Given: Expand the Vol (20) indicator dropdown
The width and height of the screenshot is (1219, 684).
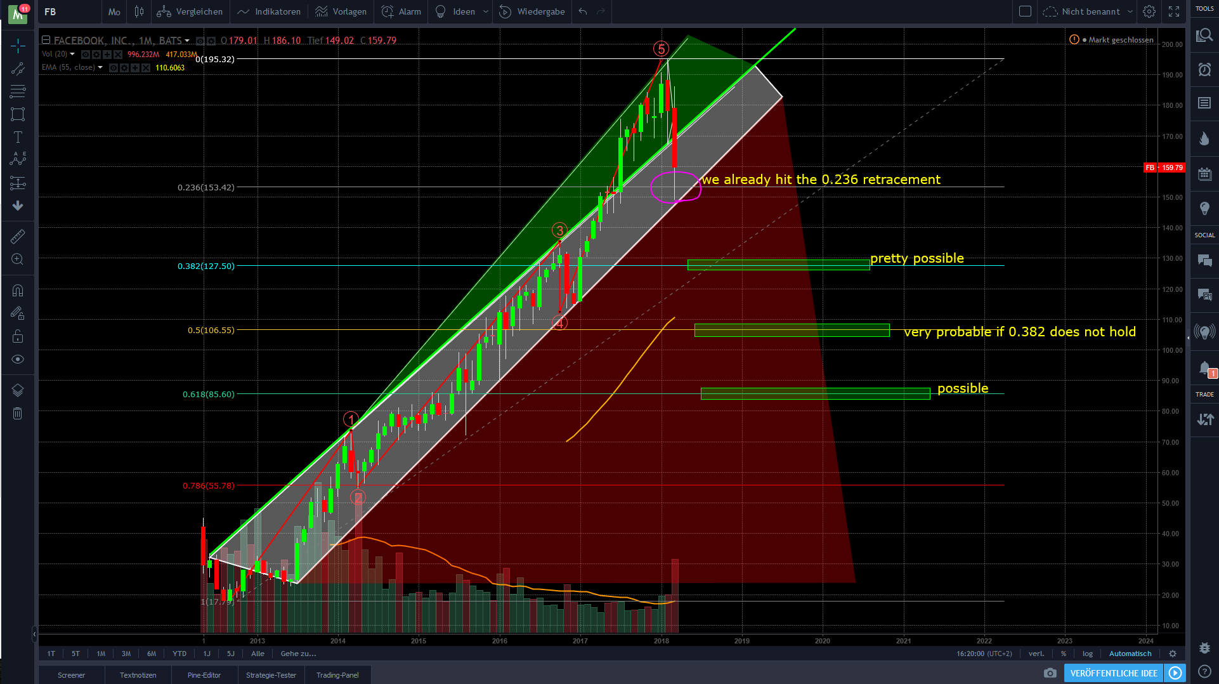Looking at the screenshot, I should coord(72,55).
